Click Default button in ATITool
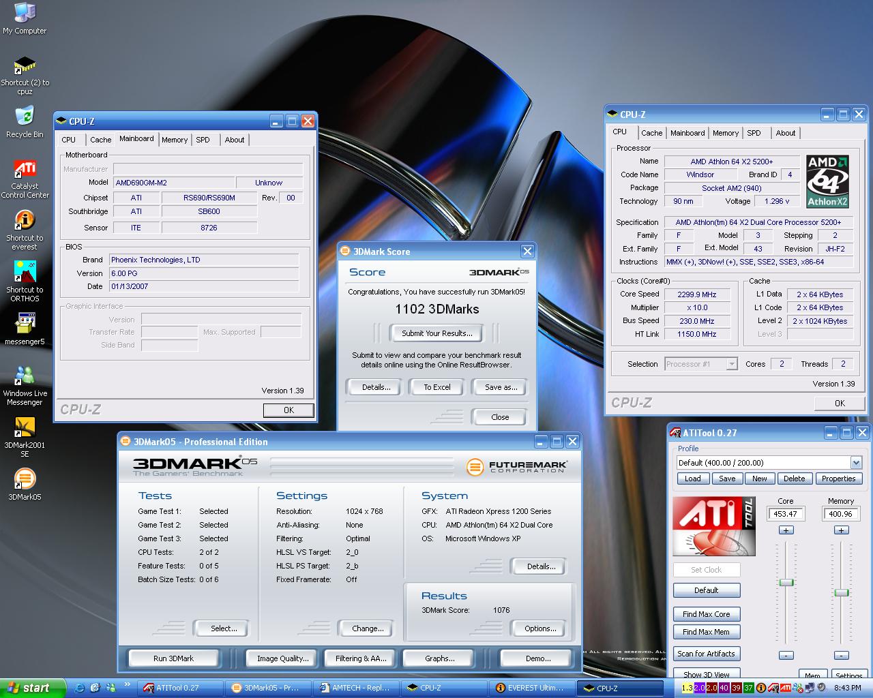Image resolution: width=873 pixels, height=698 pixels. click(706, 590)
